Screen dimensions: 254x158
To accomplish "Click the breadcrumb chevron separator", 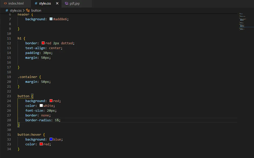I will tap(24, 10).
